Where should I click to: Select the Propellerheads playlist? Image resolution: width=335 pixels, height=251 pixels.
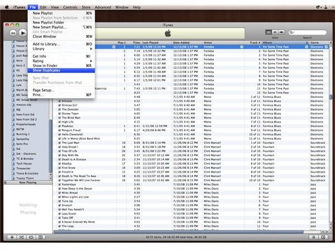pyautogui.click(x=26, y=124)
